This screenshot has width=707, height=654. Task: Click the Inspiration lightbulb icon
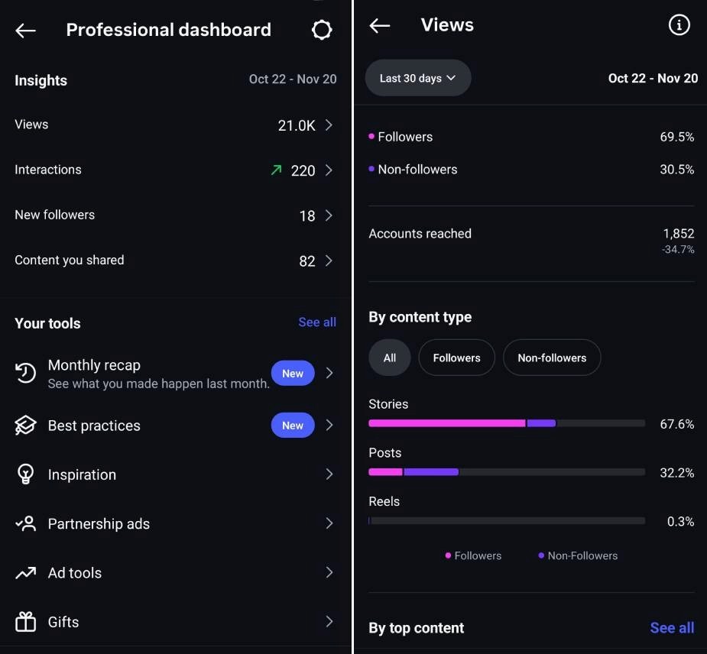pyautogui.click(x=25, y=474)
